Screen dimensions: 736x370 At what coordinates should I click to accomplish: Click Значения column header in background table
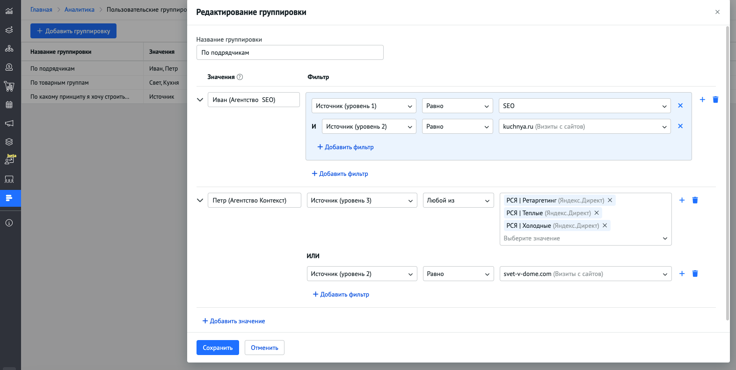tap(162, 52)
